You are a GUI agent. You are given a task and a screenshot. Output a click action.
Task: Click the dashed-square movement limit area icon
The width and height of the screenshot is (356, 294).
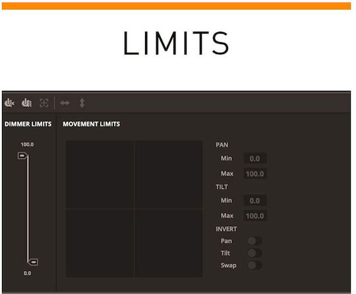(44, 103)
